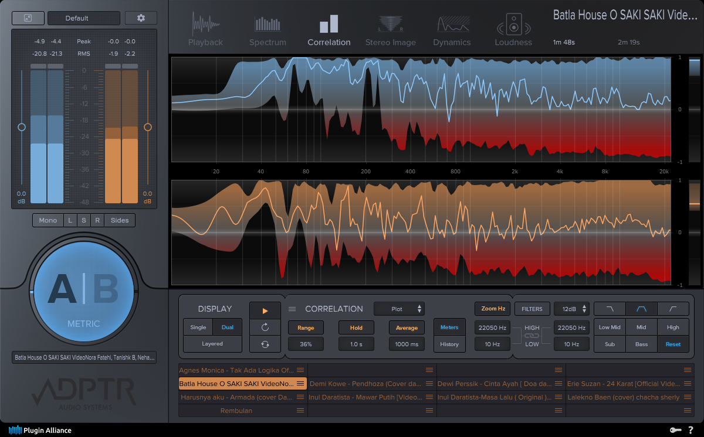Click the High band preset
This screenshot has height=437, width=704.
click(x=673, y=327)
